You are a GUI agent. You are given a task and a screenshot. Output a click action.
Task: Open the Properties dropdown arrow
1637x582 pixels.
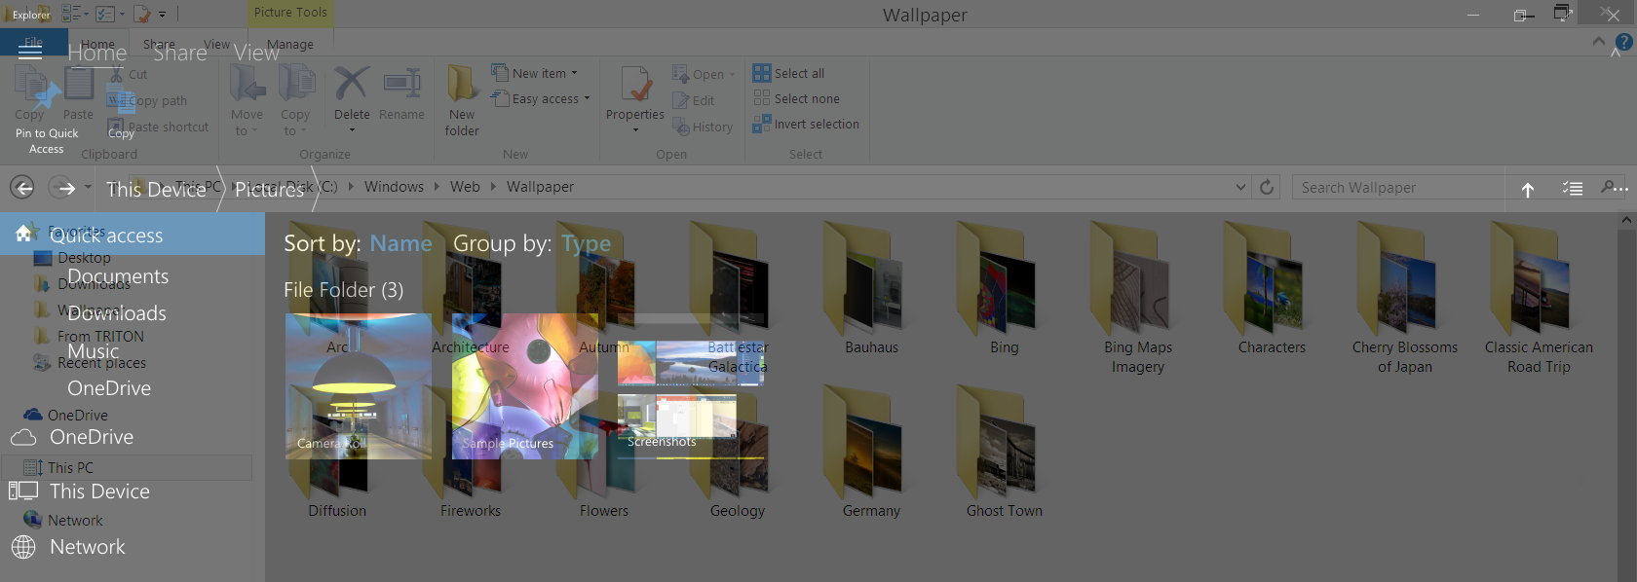tap(635, 130)
